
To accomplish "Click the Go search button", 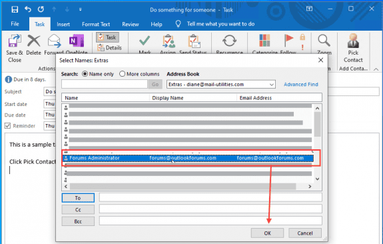I will [155, 85].
